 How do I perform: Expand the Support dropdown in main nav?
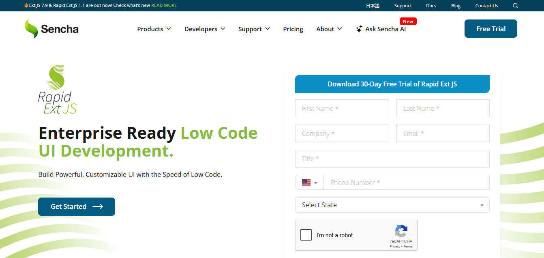[x=254, y=29]
